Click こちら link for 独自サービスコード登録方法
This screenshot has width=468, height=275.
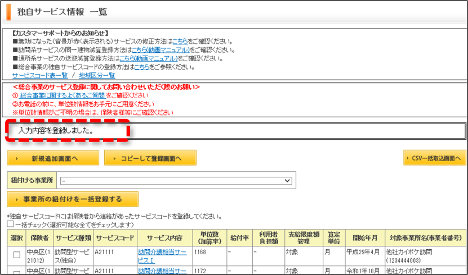[142, 67]
